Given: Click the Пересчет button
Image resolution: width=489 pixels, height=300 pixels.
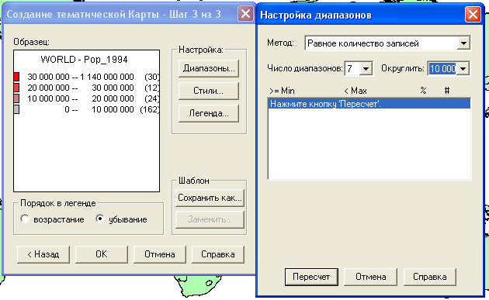Looking at the screenshot, I should pyautogui.click(x=311, y=277).
